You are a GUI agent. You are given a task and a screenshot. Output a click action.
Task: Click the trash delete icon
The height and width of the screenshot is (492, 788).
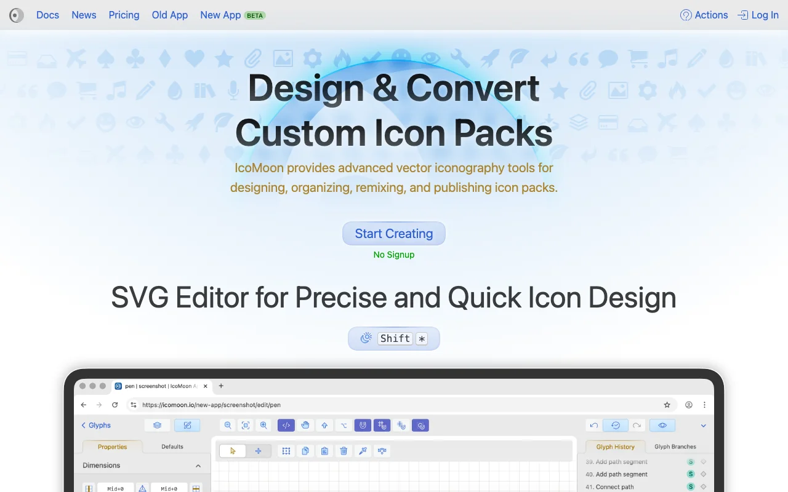[344, 451]
